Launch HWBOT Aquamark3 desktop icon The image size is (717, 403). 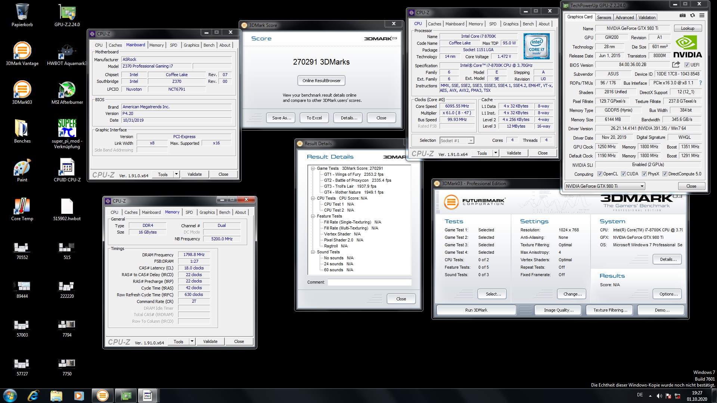[67, 54]
